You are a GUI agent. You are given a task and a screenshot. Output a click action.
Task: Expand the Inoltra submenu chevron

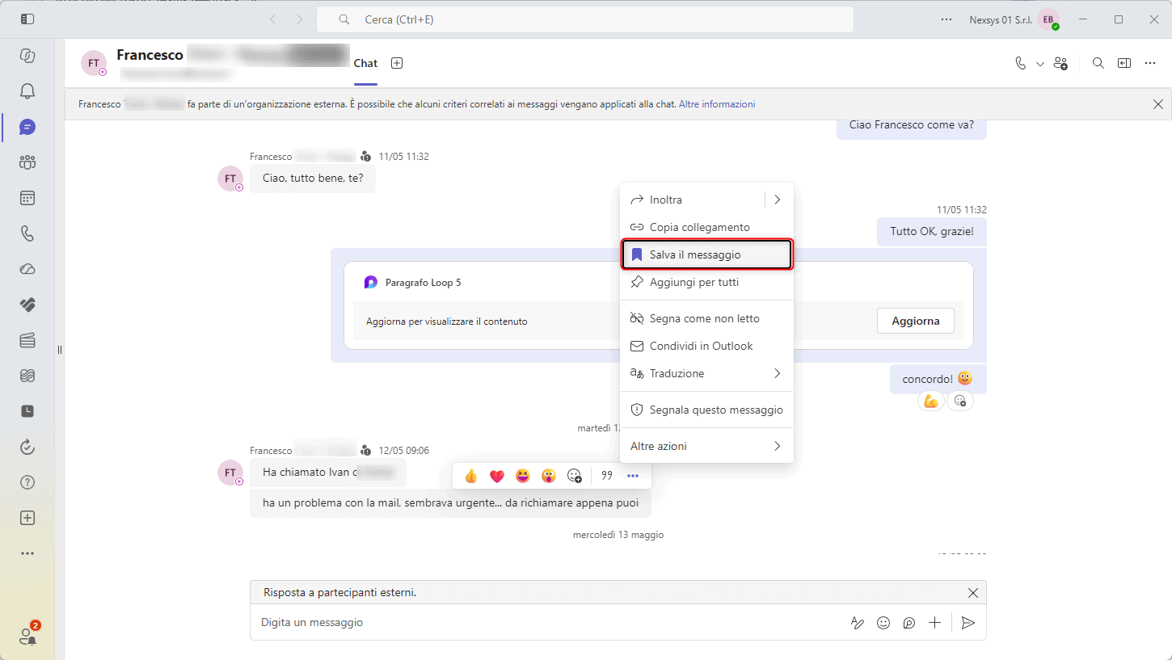click(778, 200)
